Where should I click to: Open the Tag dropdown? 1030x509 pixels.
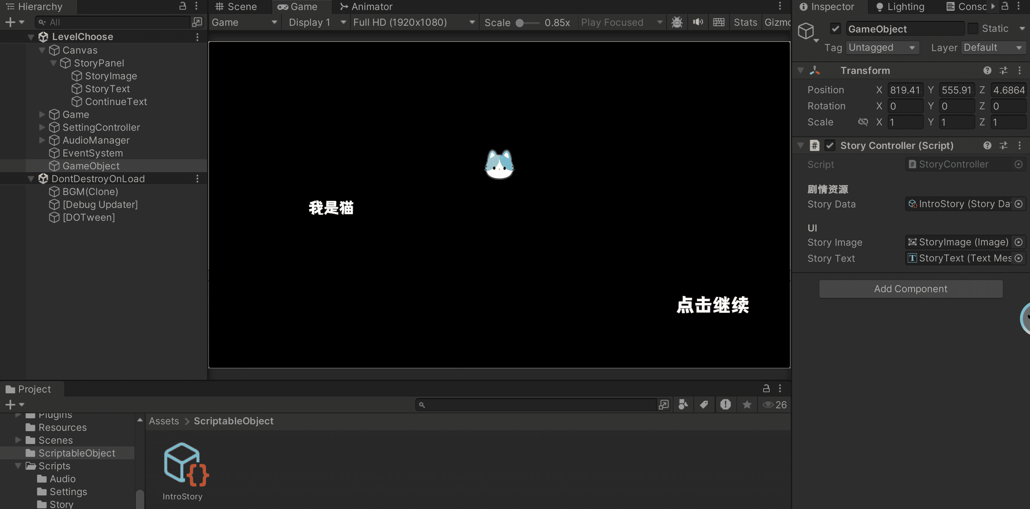pyautogui.click(x=882, y=48)
